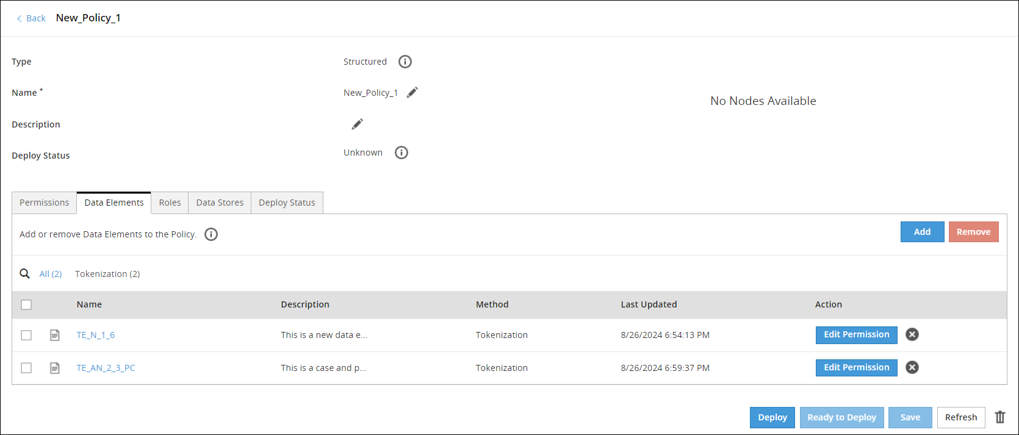Go Back using the chevron link
The height and width of the screenshot is (435, 1019).
click(31, 18)
